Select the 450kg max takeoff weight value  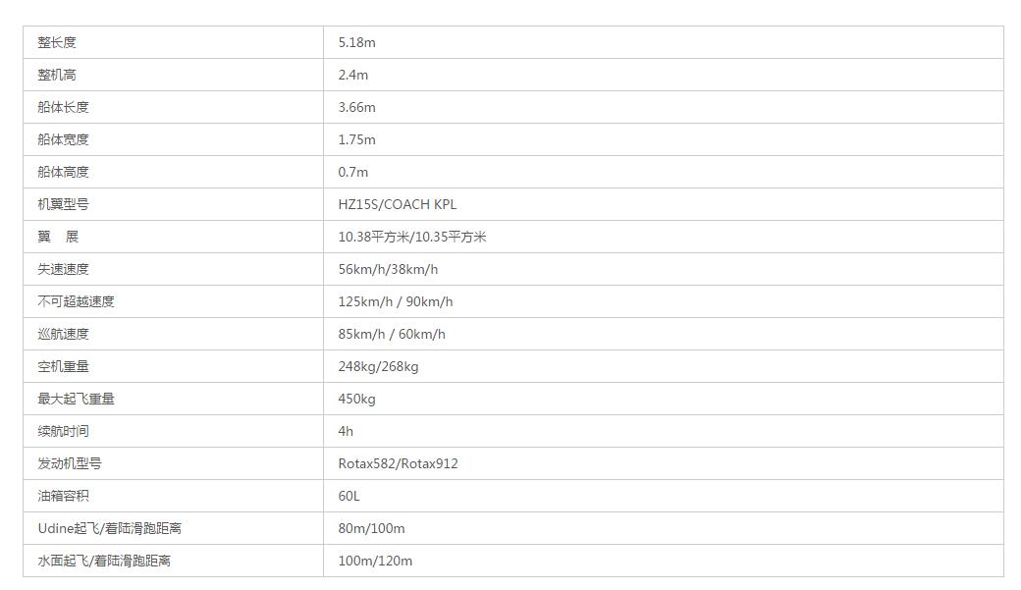(356, 400)
